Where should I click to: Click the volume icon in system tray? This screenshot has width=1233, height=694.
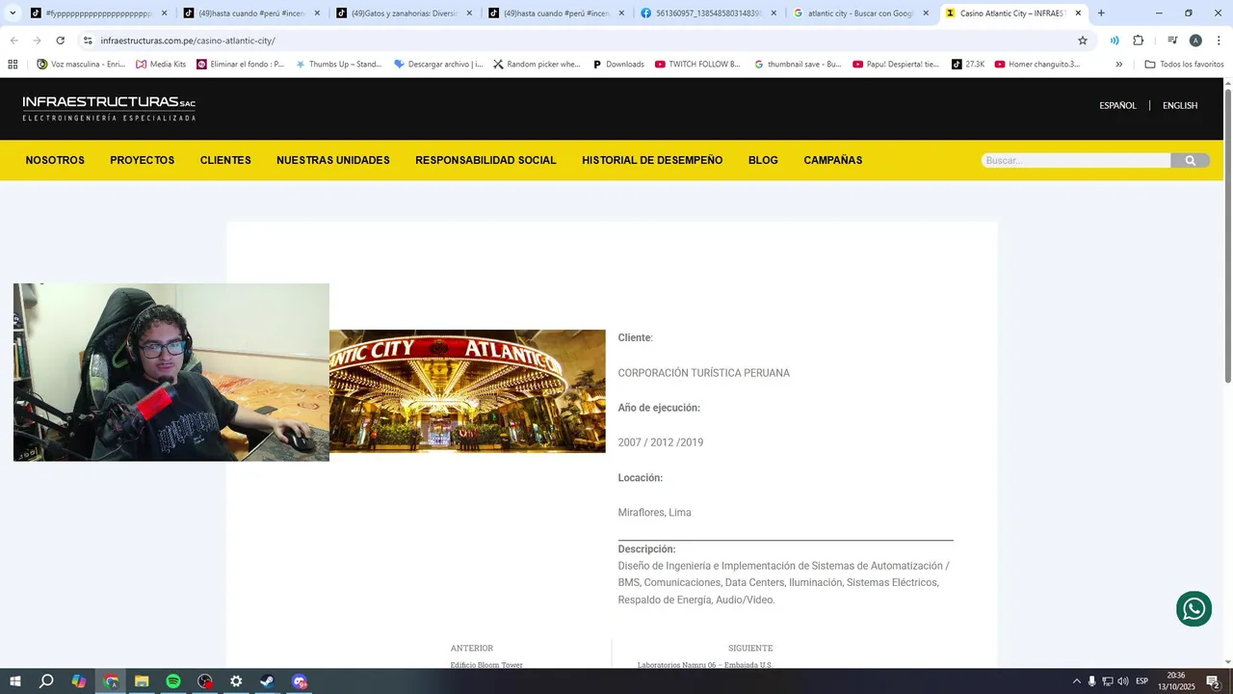coord(1123,681)
